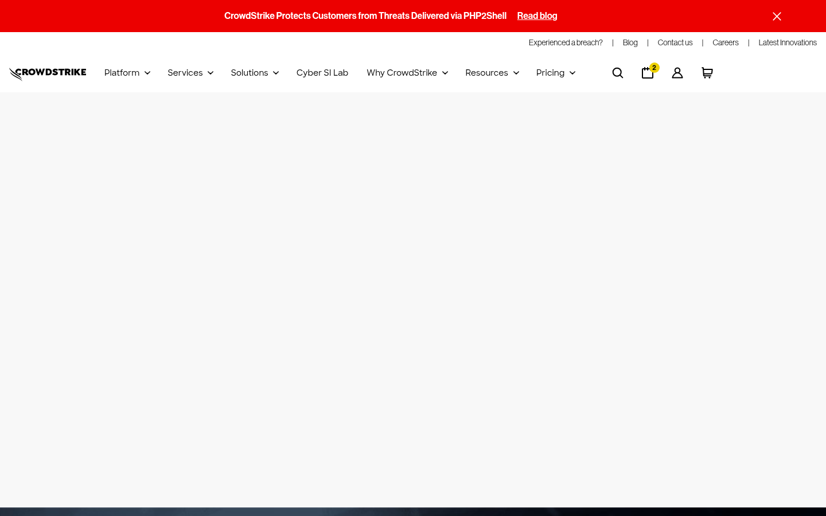This screenshot has height=516, width=826.
Task: Expand the Platform menu
Action: 127,73
